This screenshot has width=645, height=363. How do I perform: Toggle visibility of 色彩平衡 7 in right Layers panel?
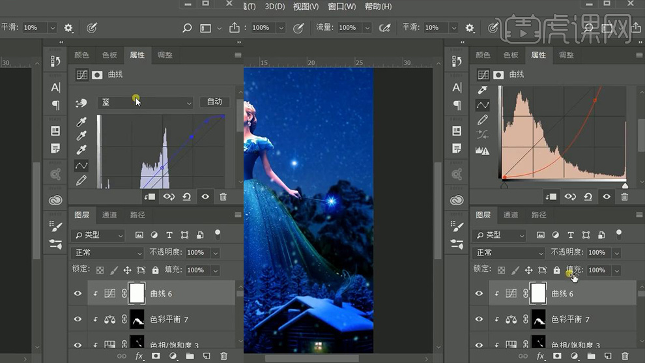[479, 319]
